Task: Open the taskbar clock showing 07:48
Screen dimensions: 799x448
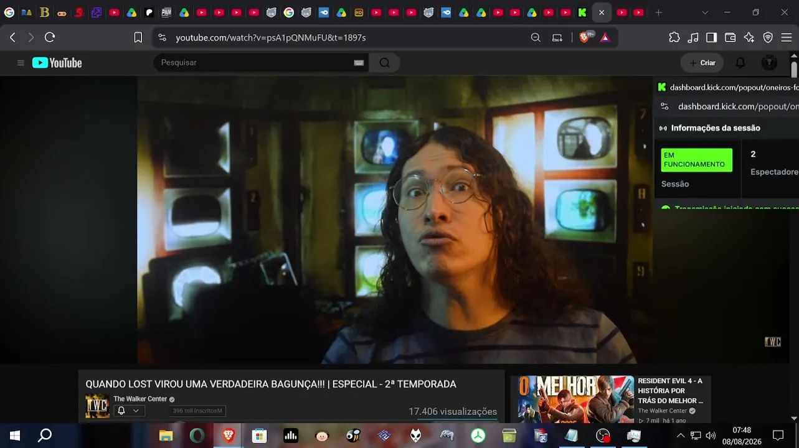Action: pos(742,436)
